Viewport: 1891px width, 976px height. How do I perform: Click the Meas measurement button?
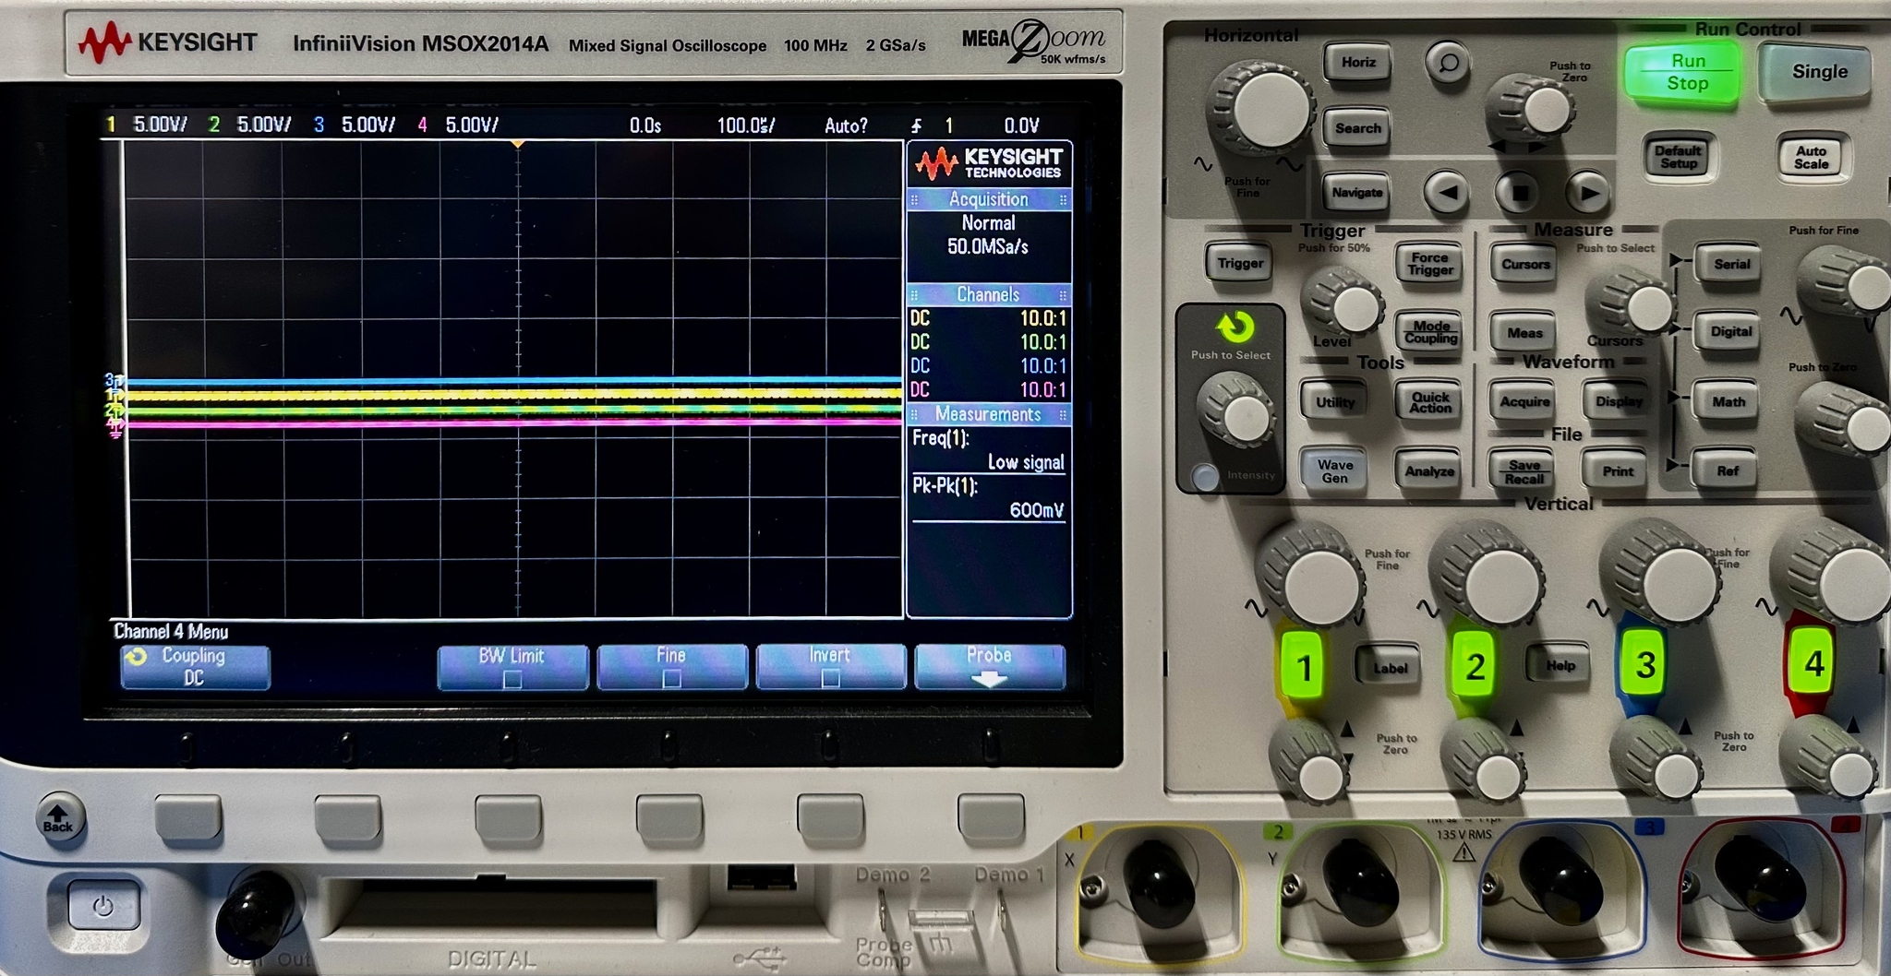click(x=1524, y=333)
